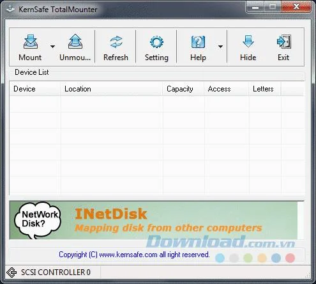Click the Mount toolbar icon

coord(30,42)
